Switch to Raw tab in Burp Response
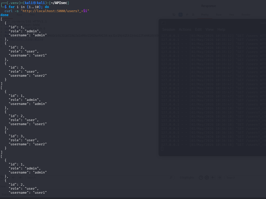Screen dimensions: 266x199 219,15
